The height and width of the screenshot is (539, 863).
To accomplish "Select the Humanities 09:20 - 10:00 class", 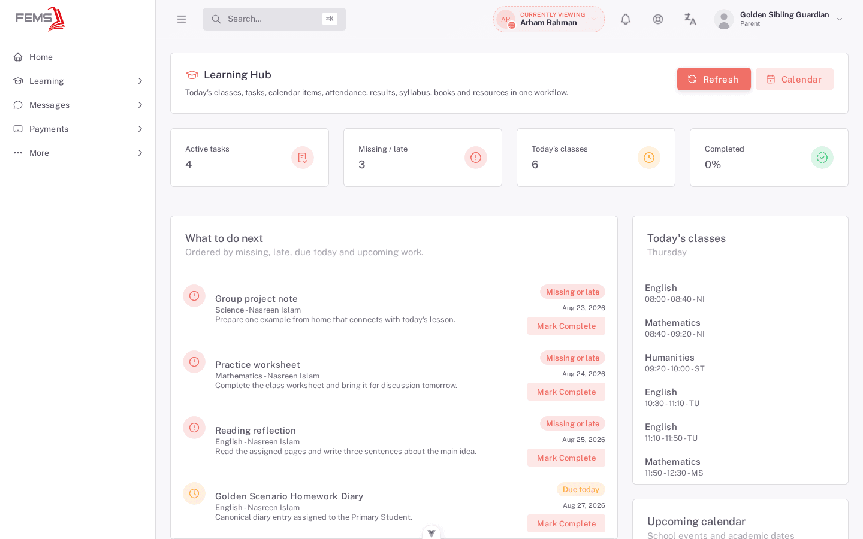I will point(740,362).
